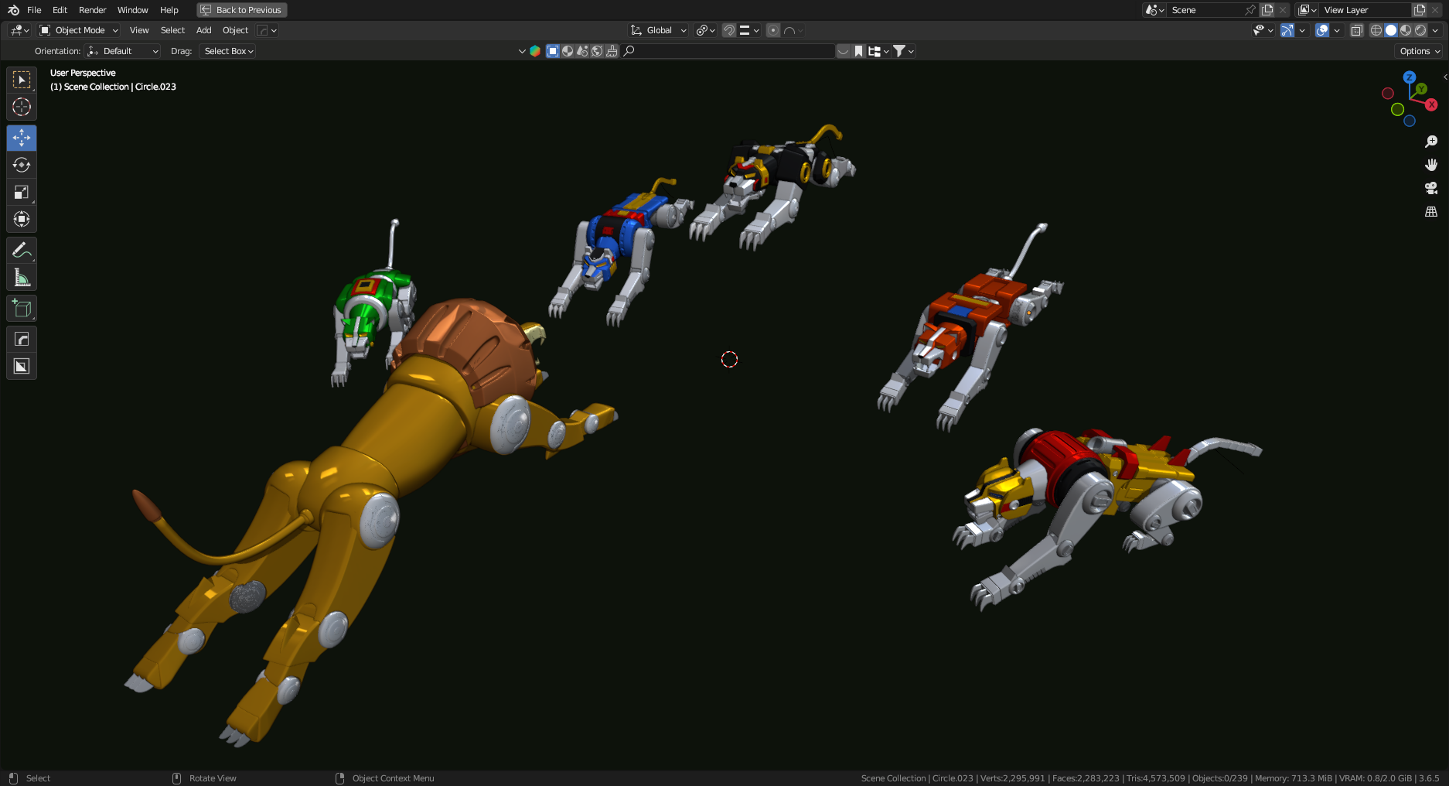Click the Blender logo icon

[13, 10]
